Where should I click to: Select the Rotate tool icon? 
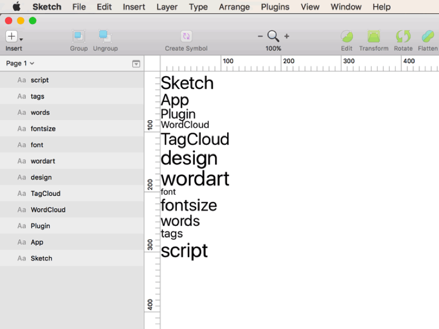(x=403, y=36)
